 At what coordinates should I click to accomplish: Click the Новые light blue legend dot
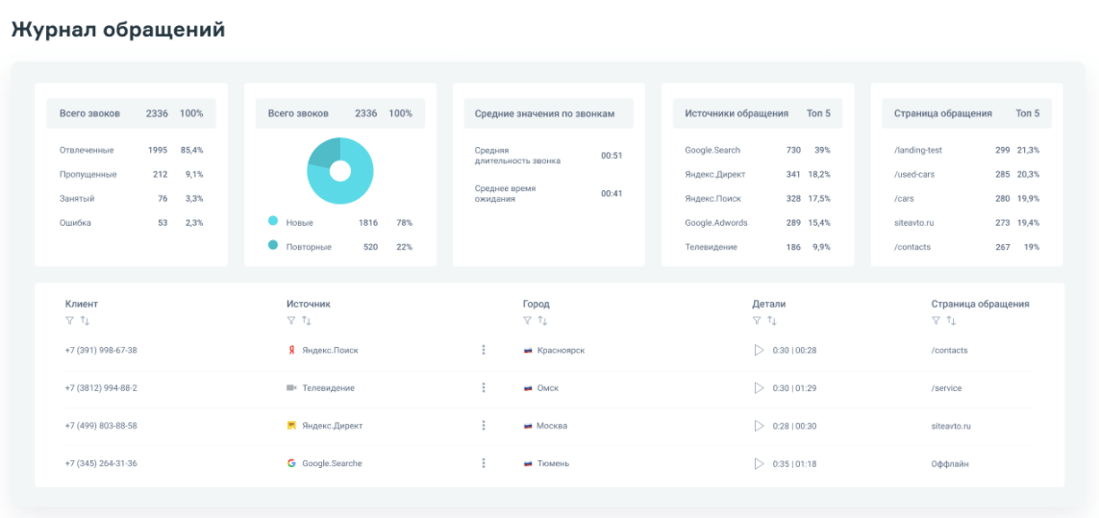(273, 222)
